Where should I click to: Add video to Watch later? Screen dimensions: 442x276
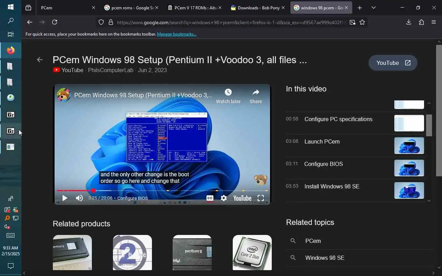228,96
